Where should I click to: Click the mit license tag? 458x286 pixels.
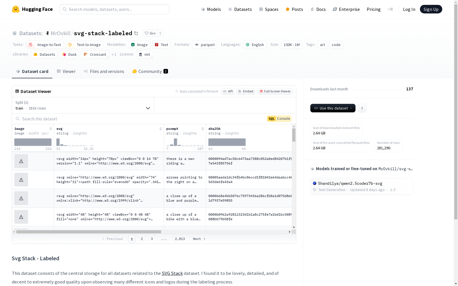click(145, 54)
